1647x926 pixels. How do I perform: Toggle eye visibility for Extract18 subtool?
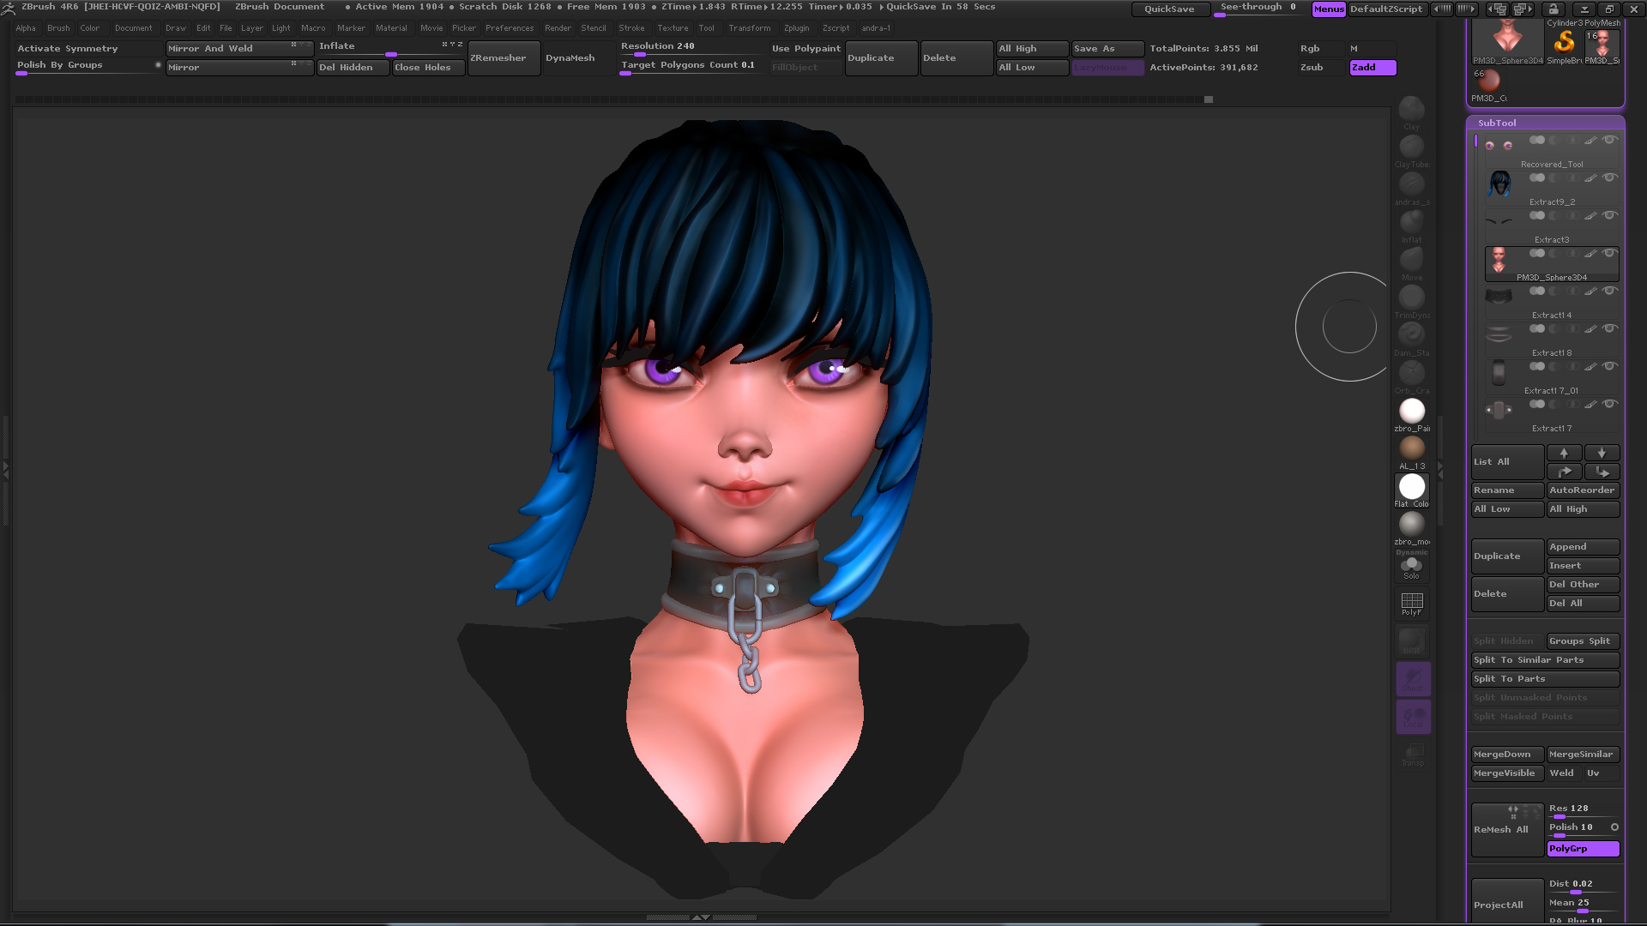(x=1610, y=328)
